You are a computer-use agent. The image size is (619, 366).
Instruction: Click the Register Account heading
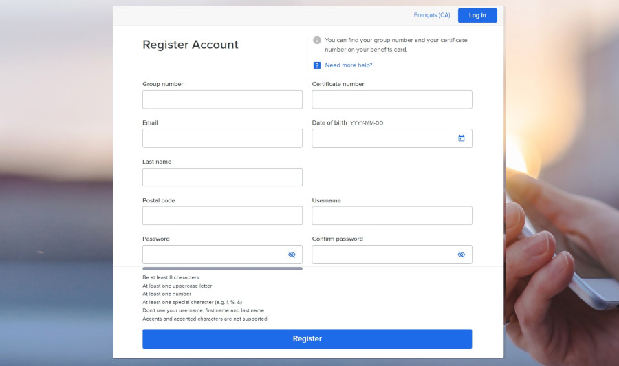191,45
